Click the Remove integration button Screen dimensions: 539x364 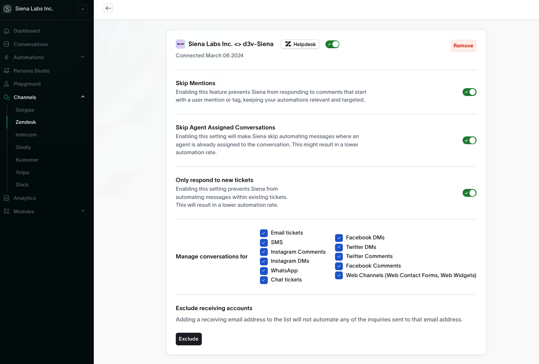[463, 46]
